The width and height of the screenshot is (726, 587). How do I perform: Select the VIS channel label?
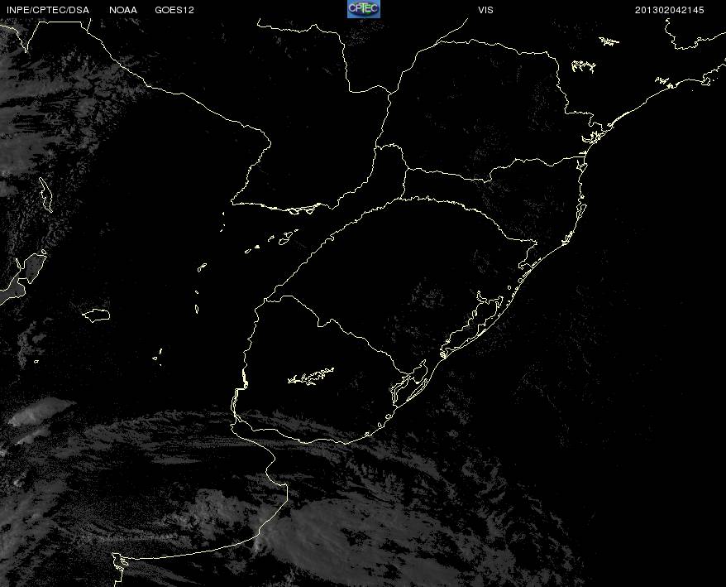(x=485, y=10)
